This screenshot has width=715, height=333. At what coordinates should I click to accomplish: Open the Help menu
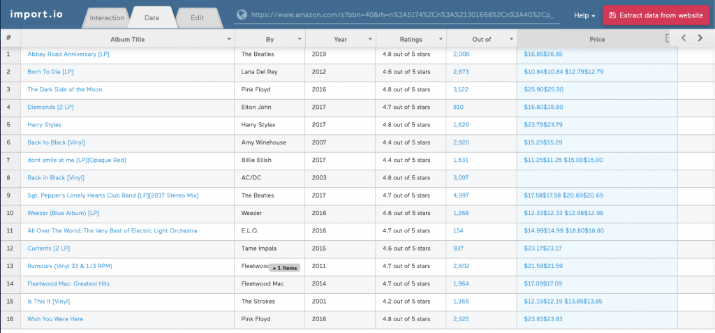click(584, 15)
